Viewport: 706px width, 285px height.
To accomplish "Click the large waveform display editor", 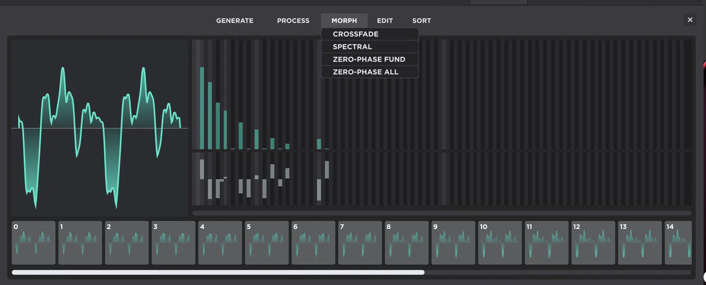I will coord(100,127).
